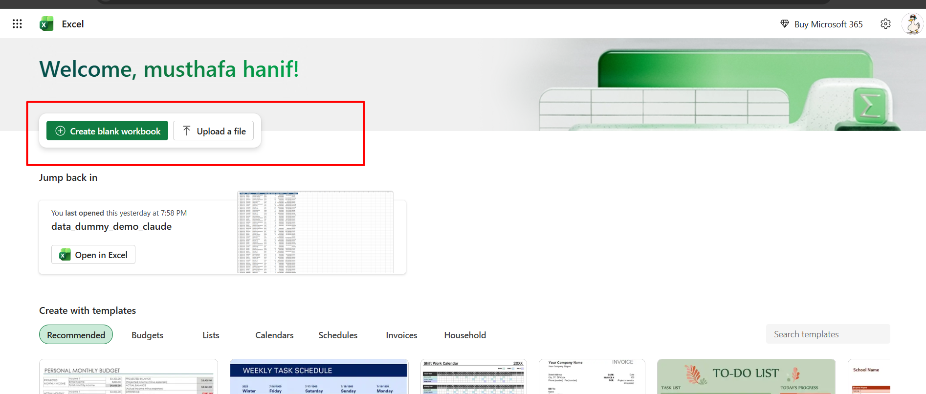The height and width of the screenshot is (394, 926).
Task: Click the 'You last opened this yesterday' text
Action: point(119,213)
